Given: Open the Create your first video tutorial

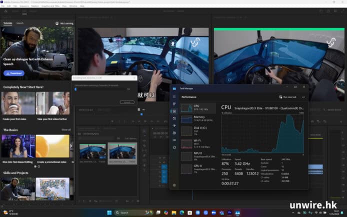Looking at the screenshot, I should [x=17, y=103].
